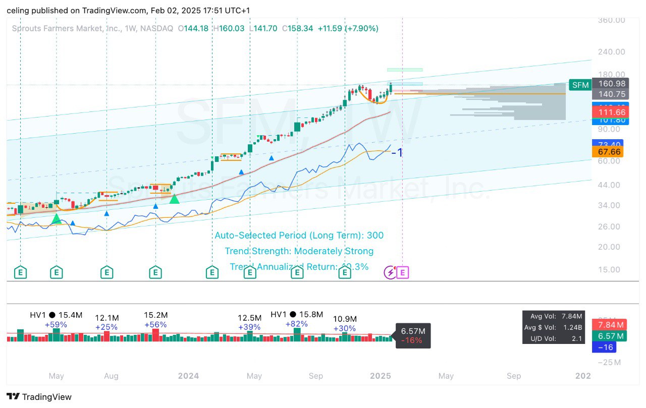
Task: Click the purple lightning bolt event icon
Action: click(390, 273)
